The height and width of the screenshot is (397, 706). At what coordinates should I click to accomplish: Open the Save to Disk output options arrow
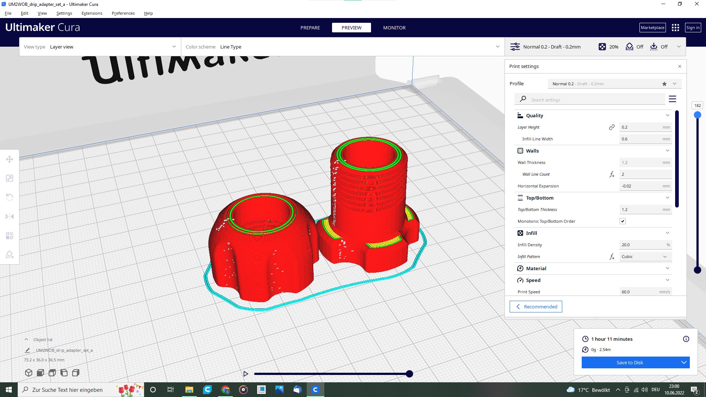click(x=684, y=362)
